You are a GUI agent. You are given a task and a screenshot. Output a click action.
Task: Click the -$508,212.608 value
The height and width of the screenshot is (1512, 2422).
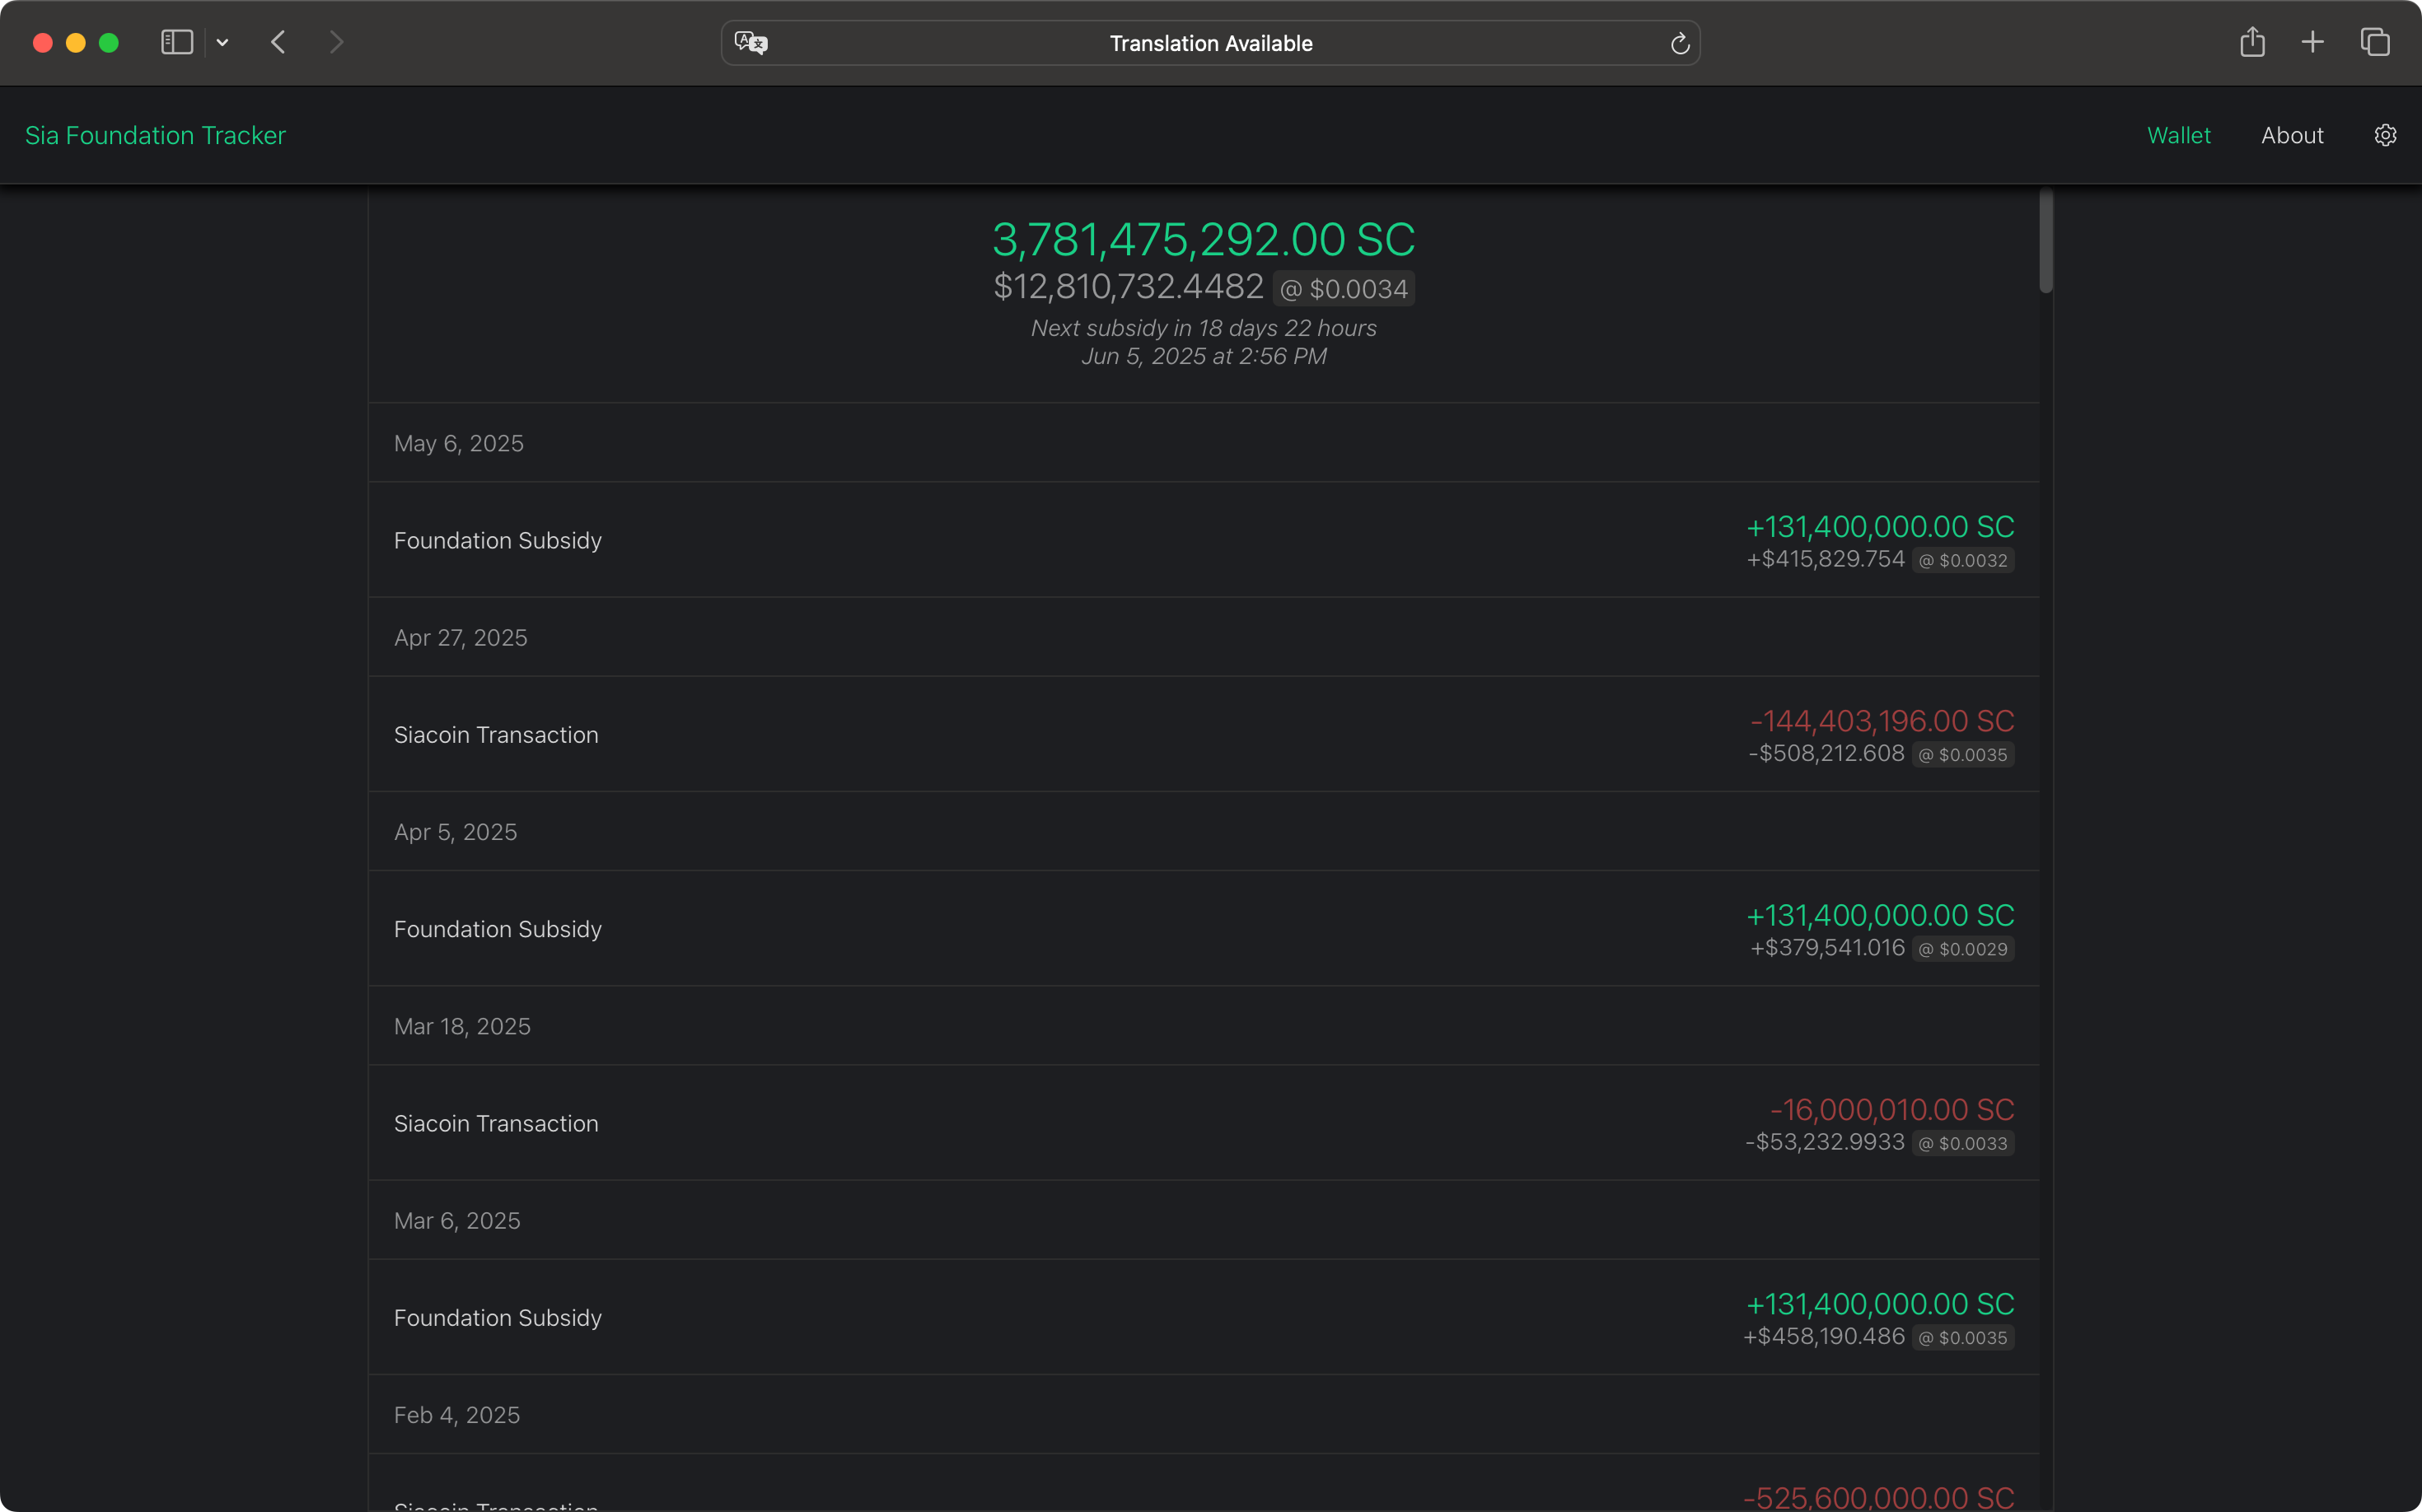tap(1826, 753)
